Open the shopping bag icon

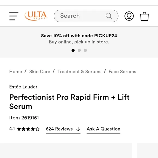tap(144, 16)
